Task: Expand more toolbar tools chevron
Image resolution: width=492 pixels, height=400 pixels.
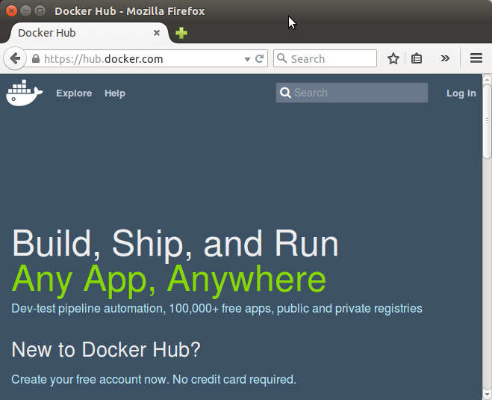Action: point(445,58)
